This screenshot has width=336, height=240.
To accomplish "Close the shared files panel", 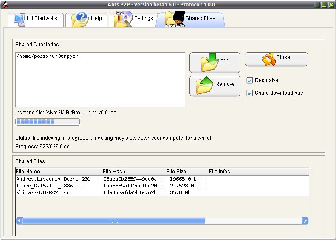I will click(277, 59).
